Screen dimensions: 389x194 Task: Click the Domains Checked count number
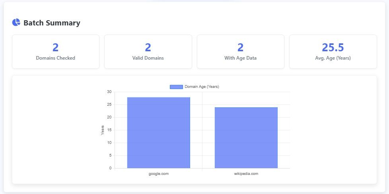pyautogui.click(x=56, y=47)
